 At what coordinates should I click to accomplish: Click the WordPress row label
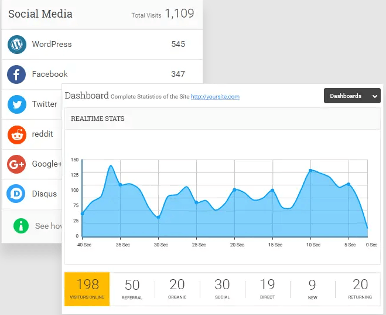pyautogui.click(x=52, y=44)
